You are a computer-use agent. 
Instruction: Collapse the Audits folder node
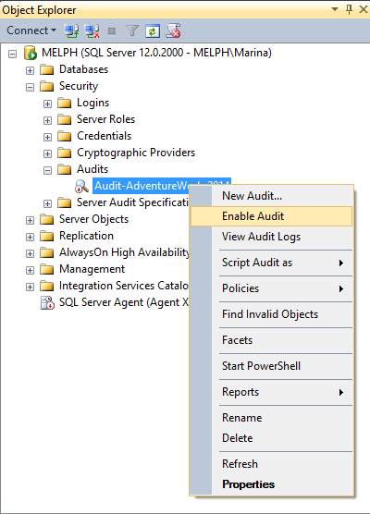pos(47,170)
